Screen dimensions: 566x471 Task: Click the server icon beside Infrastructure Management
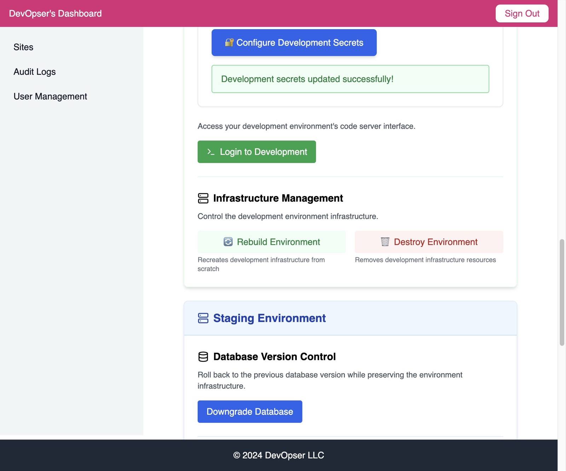pyautogui.click(x=203, y=198)
